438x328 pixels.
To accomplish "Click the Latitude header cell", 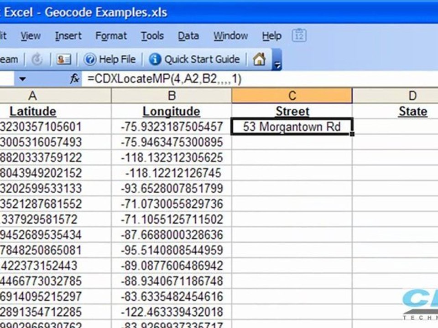I will 55,111.
